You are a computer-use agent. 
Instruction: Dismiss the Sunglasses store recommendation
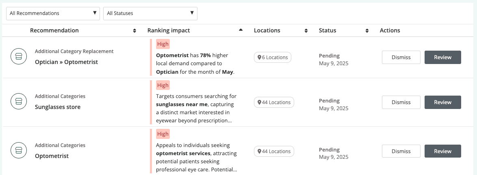(x=401, y=102)
